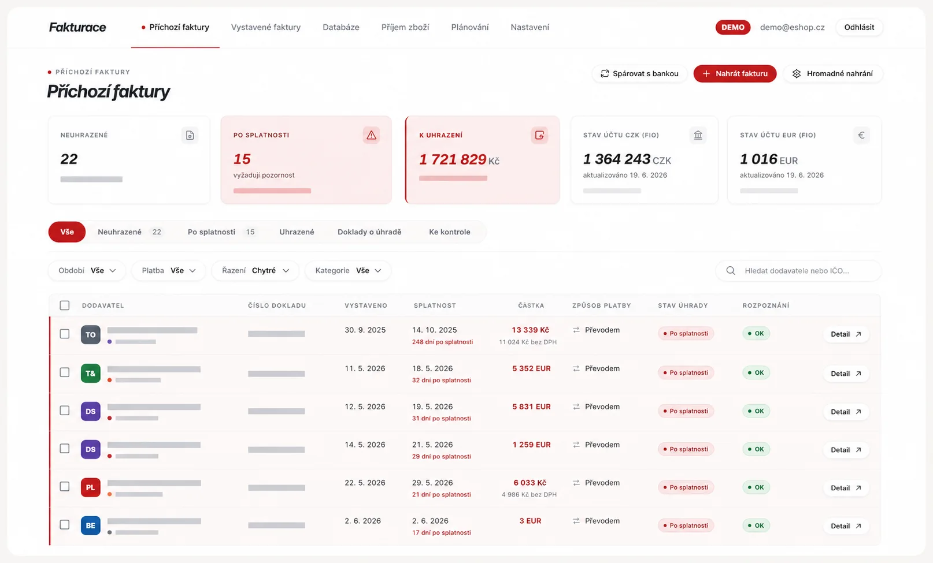Open the Kategorie filter dropdown
Viewport: 933px width, 563px height.
(348, 270)
